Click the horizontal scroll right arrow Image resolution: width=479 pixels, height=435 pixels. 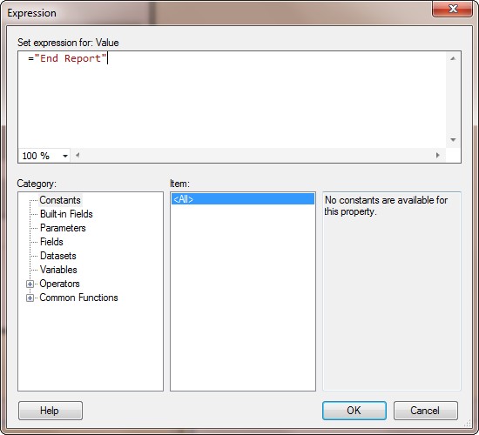438,155
